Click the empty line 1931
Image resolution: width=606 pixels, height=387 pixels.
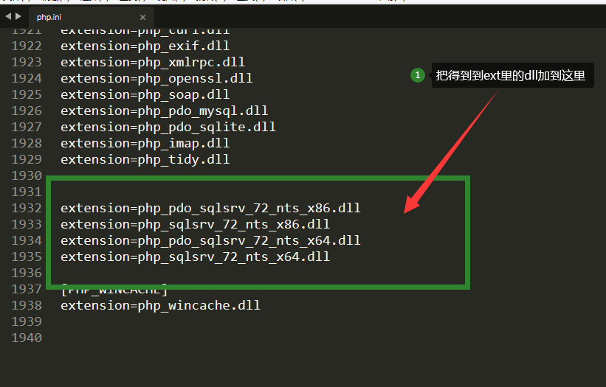point(255,192)
